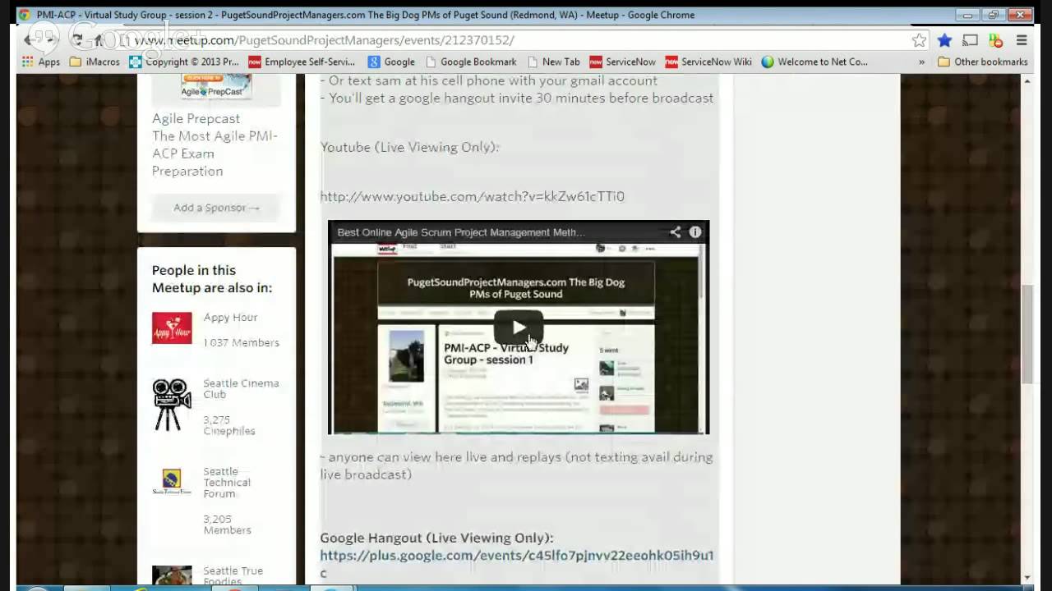Open the ServiceNow Wiki bookmark
The width and height of the screenshot is (1052, 591).
(x=708, y=62)
